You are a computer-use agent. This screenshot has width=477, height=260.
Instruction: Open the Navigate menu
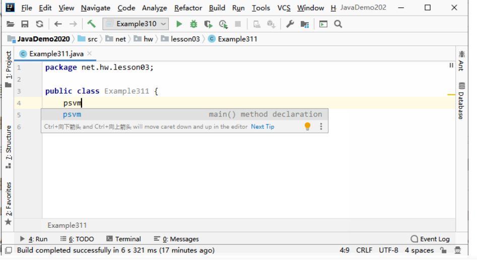coord(96,8)
